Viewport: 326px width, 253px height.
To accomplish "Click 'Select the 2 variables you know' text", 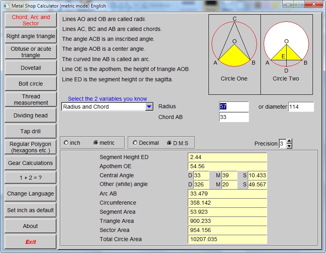I will [107, 99].
